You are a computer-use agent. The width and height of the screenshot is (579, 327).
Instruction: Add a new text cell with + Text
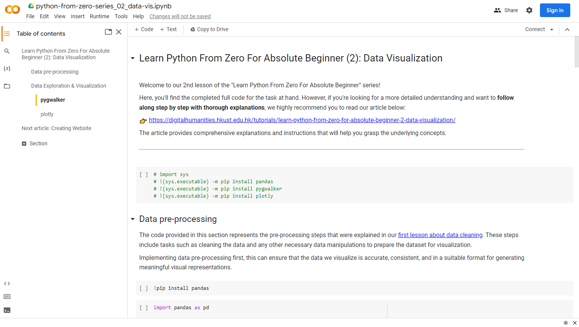[168, 29]
